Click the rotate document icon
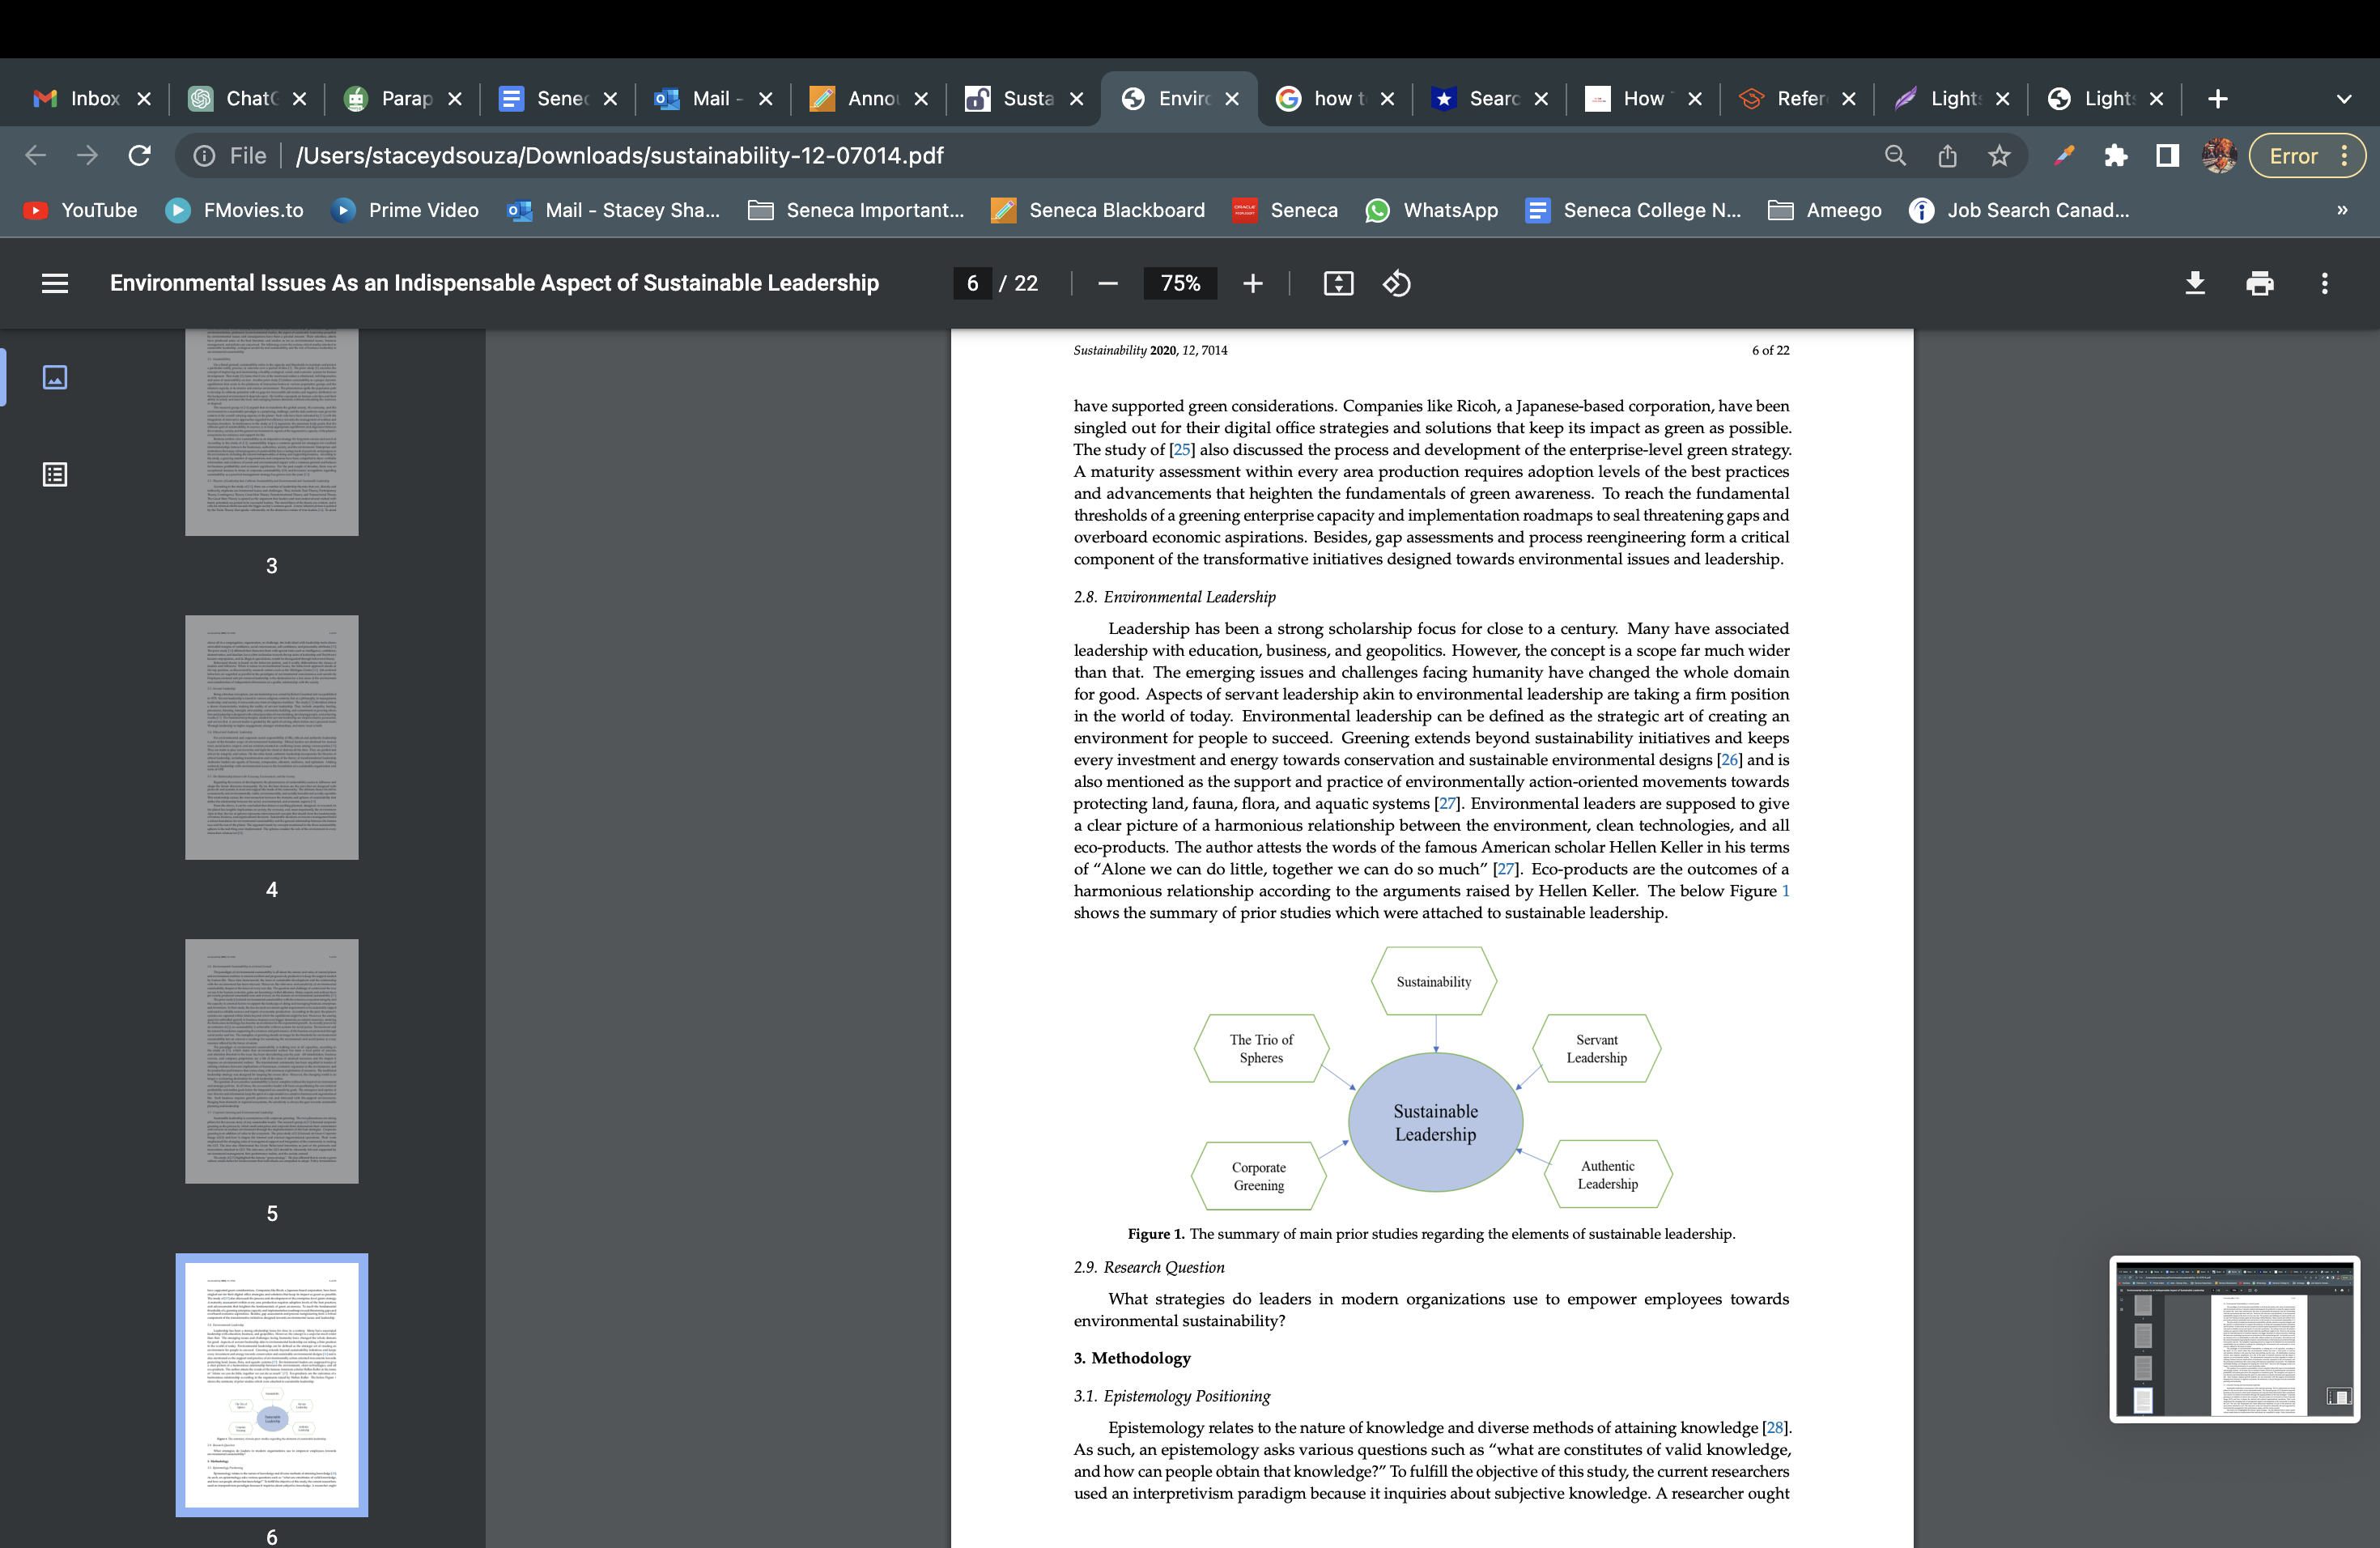This screenshot has height=1548, width=2380. click(1396, 283)
